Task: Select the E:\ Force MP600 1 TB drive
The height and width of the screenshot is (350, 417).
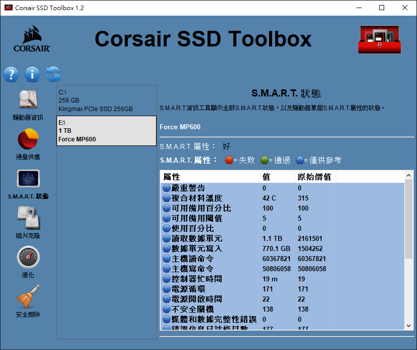Action: point(107,131)
